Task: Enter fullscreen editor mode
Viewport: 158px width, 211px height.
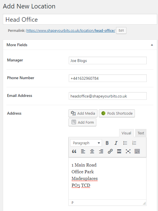Action: pyautogui.click(x=128, y=151)
